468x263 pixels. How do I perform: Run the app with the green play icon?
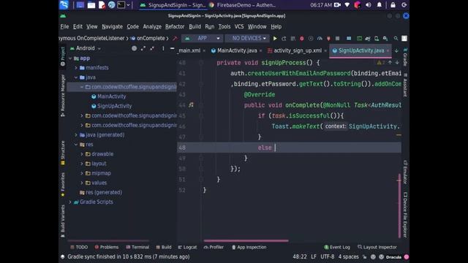[275, 39]
